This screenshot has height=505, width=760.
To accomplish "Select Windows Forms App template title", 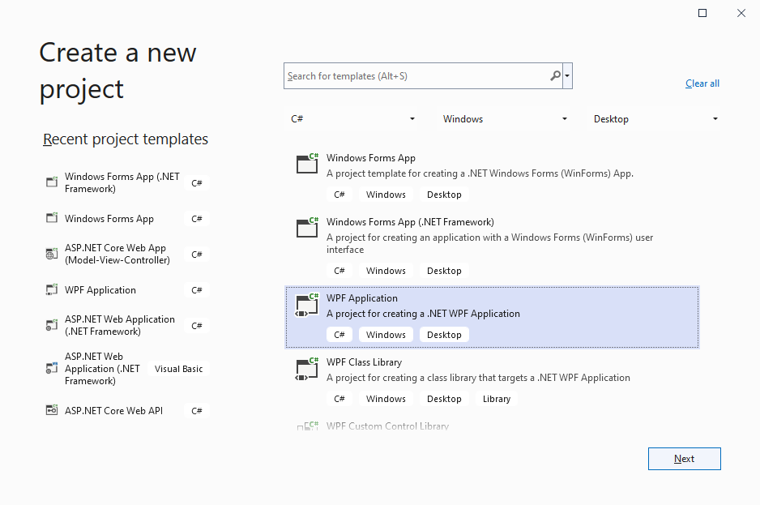I will [371, 158].
